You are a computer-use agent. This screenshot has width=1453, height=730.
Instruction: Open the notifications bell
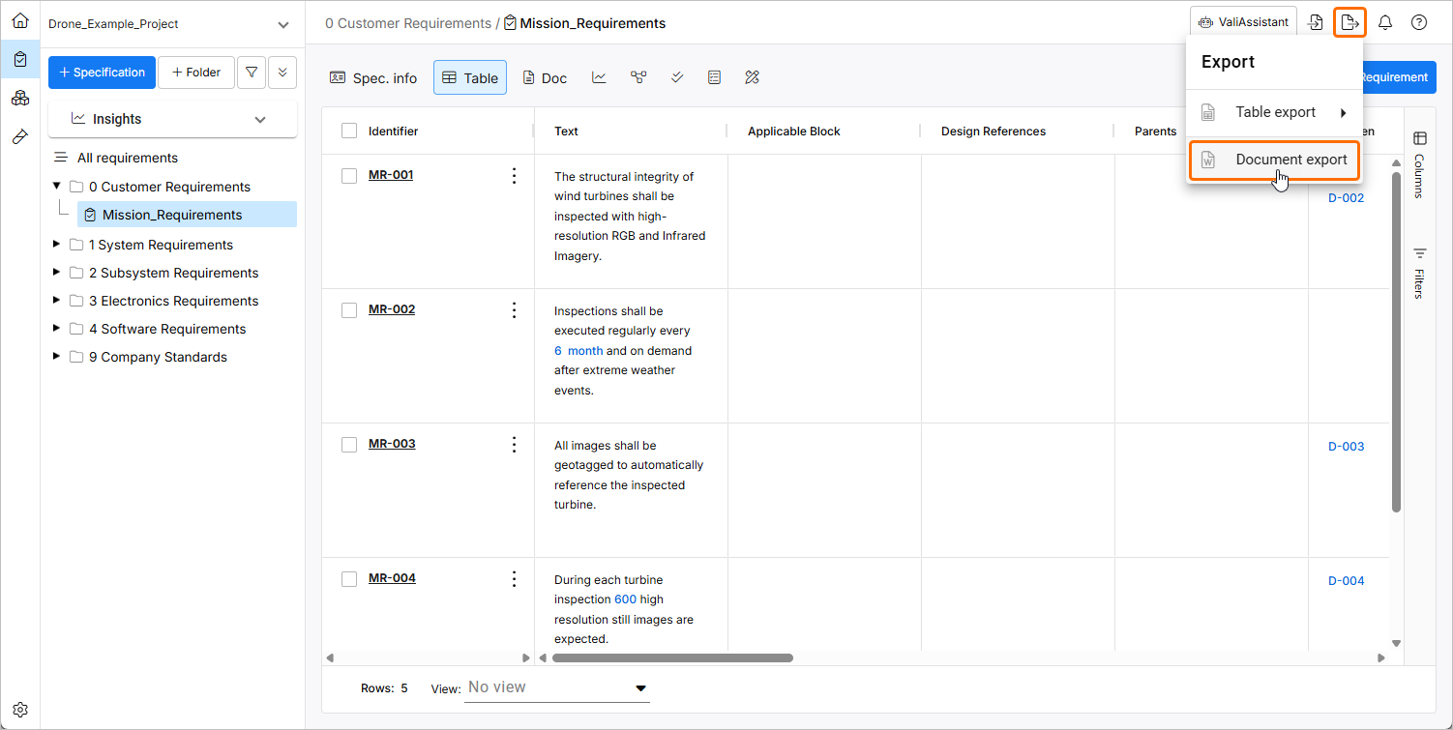point(1385,22)
